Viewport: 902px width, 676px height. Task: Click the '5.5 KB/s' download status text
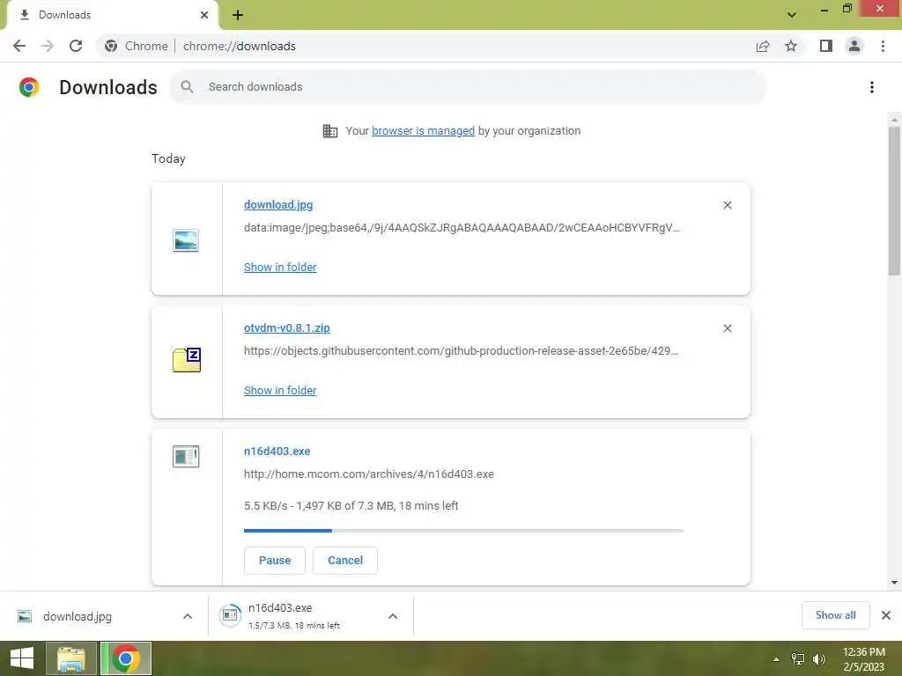[x=351, y=506]
